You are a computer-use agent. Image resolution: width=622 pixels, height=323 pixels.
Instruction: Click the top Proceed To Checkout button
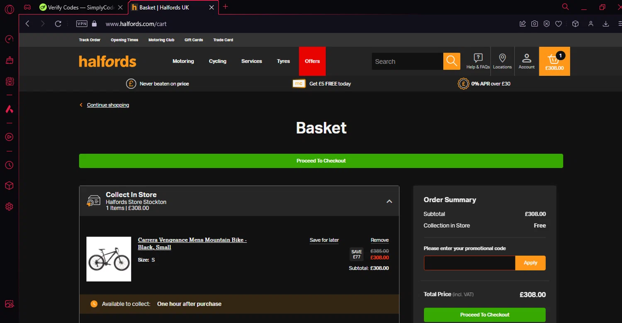(x=321, y=161)
